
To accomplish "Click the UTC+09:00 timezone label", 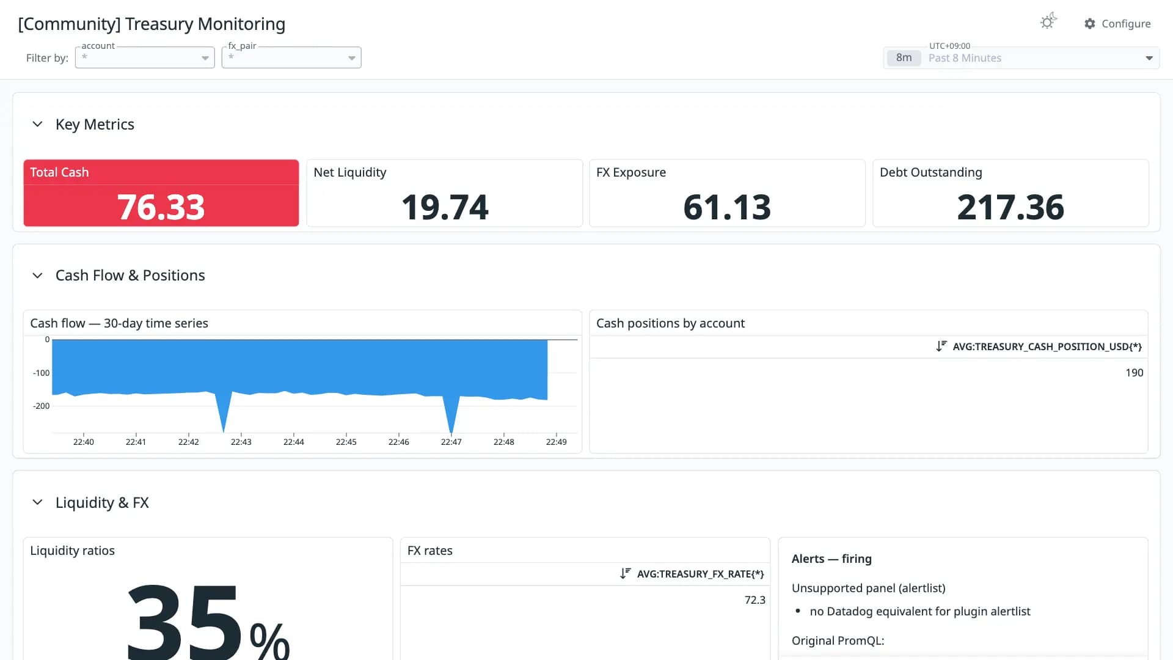I will pyautogui.click(x=949, y=46).
